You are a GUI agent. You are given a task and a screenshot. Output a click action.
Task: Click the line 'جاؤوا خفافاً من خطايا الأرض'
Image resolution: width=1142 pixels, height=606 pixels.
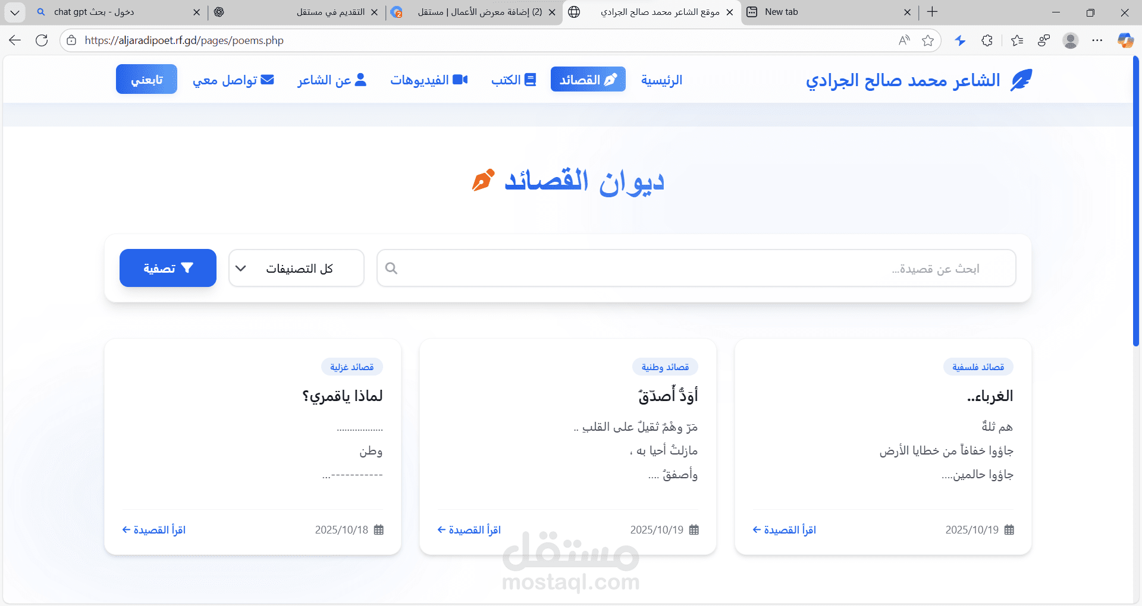[x=946, y=451]
